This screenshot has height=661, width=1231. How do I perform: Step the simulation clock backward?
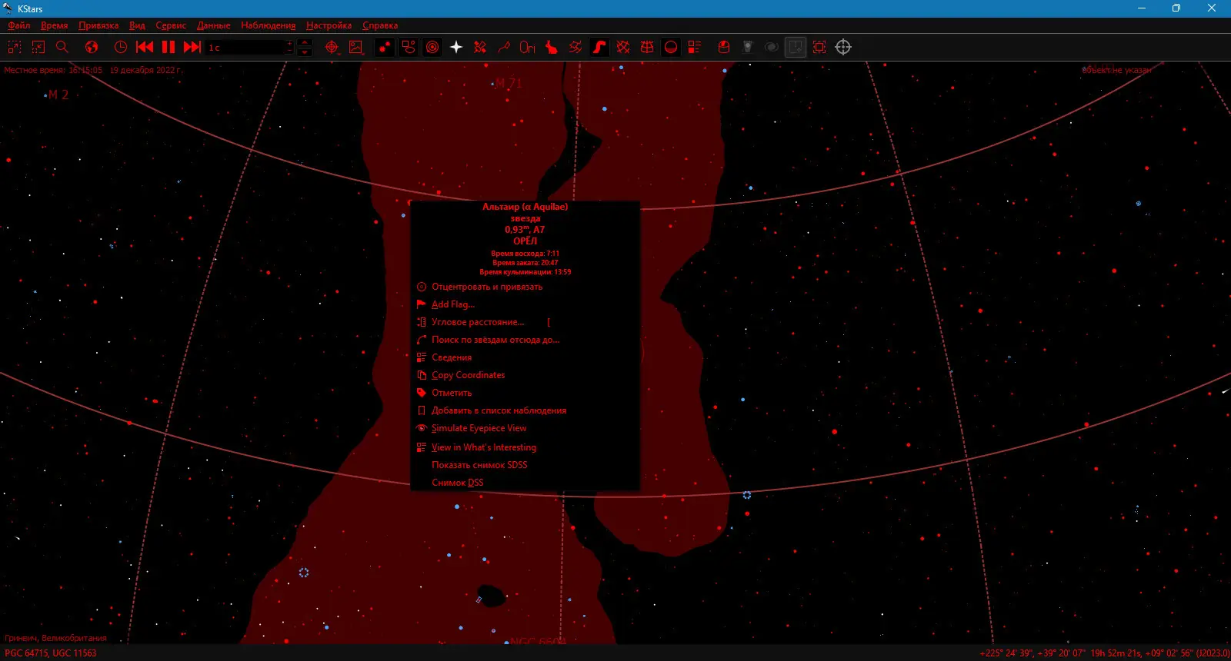pyautogui.click(x=144, y=47)
